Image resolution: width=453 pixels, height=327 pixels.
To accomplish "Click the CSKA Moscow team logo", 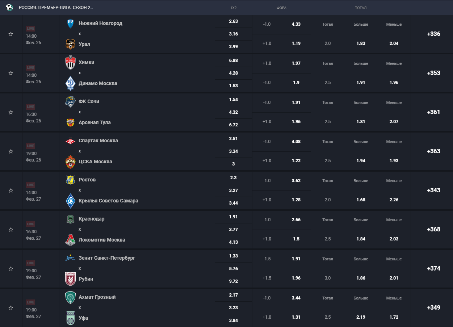I will pos(70,162).
